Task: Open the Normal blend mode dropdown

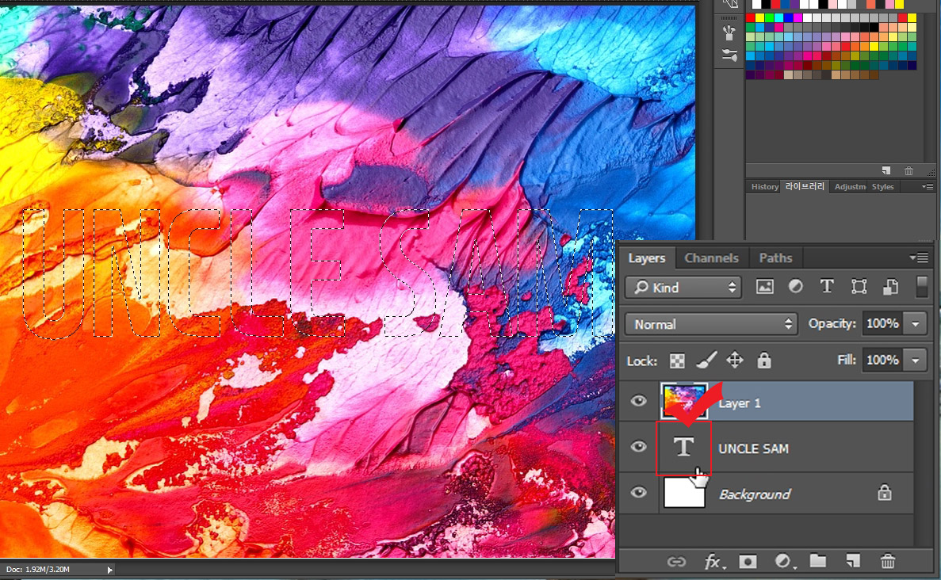Action: coord(711,324)
